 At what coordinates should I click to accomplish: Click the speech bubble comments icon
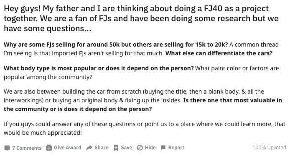7,148
